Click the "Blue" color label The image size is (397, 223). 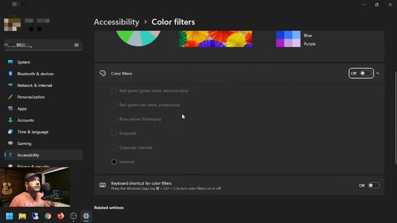(308, 35)
